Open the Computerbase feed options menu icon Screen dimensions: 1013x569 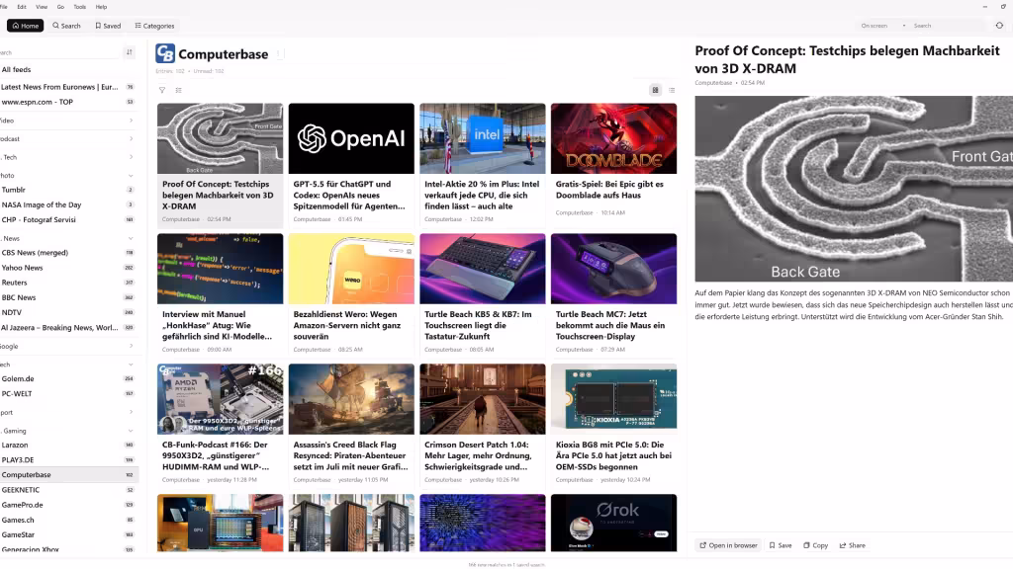click(279, 54)
